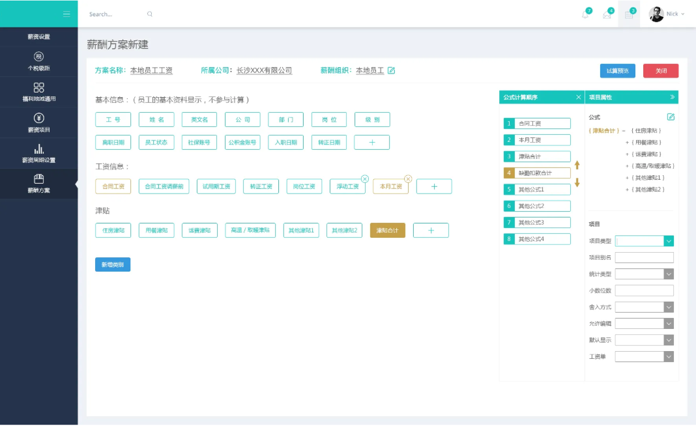Screen dimensions: 696x426
Task: Select the 高温/取暖津贴 tag
Action: (x=250, y=231)
